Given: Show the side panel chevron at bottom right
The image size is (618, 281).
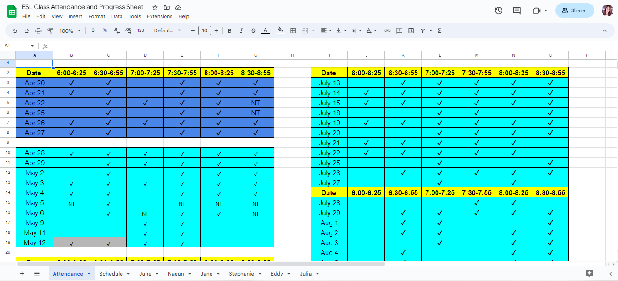Looking at the screenshot, I should point(610,273).
